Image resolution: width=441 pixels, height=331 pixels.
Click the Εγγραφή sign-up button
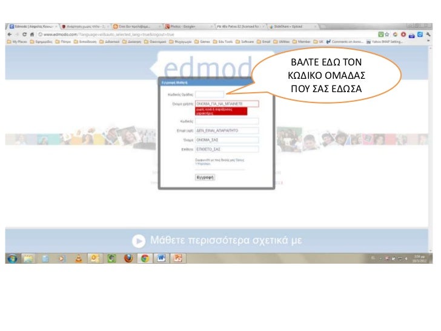[x=205, y=177]
